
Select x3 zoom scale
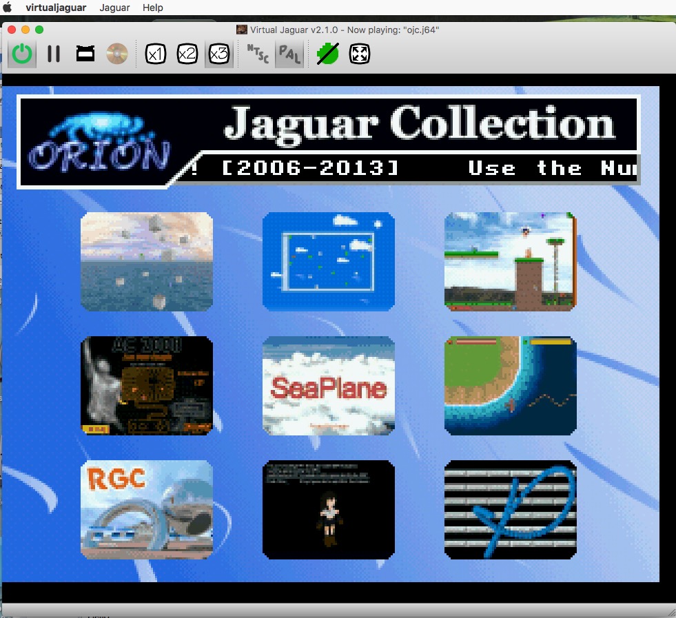[x=219, y=54]
